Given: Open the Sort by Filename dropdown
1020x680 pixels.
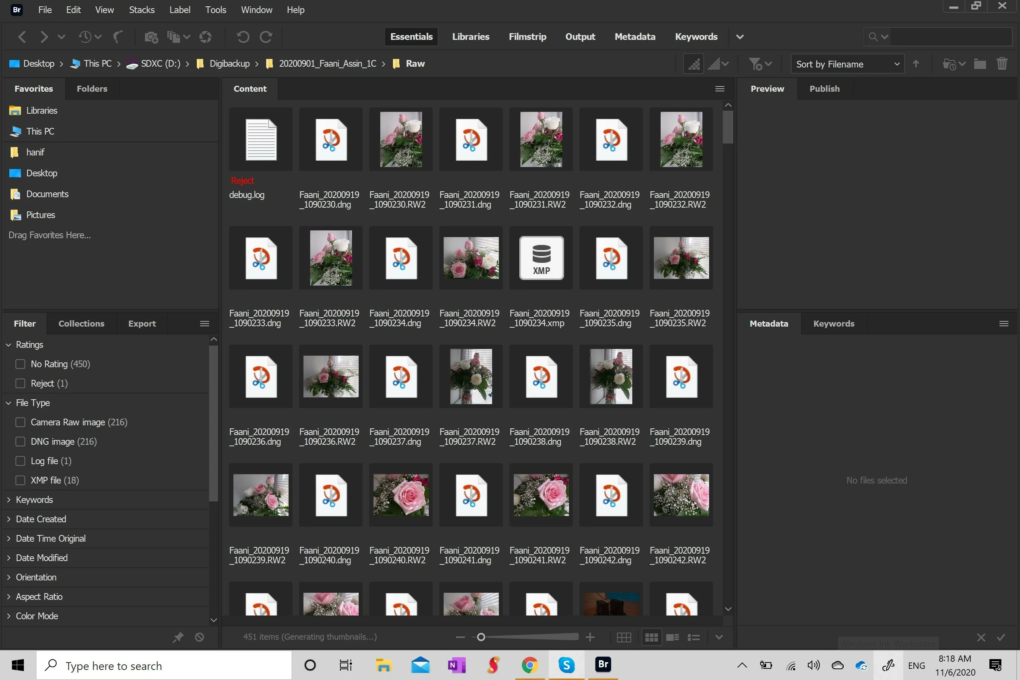Looking at the screenshot, I should [847, 64].
